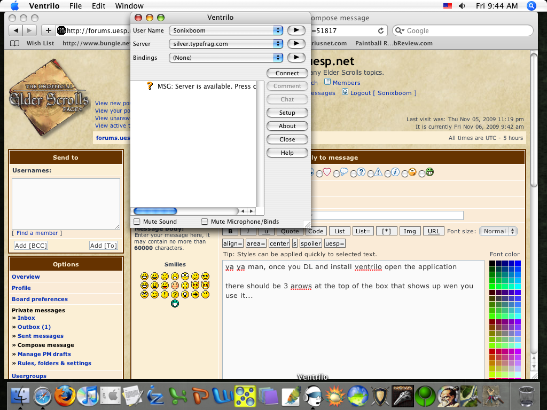Click the arrow button beside User Name

pyautogui.click(x=296, y=30)
